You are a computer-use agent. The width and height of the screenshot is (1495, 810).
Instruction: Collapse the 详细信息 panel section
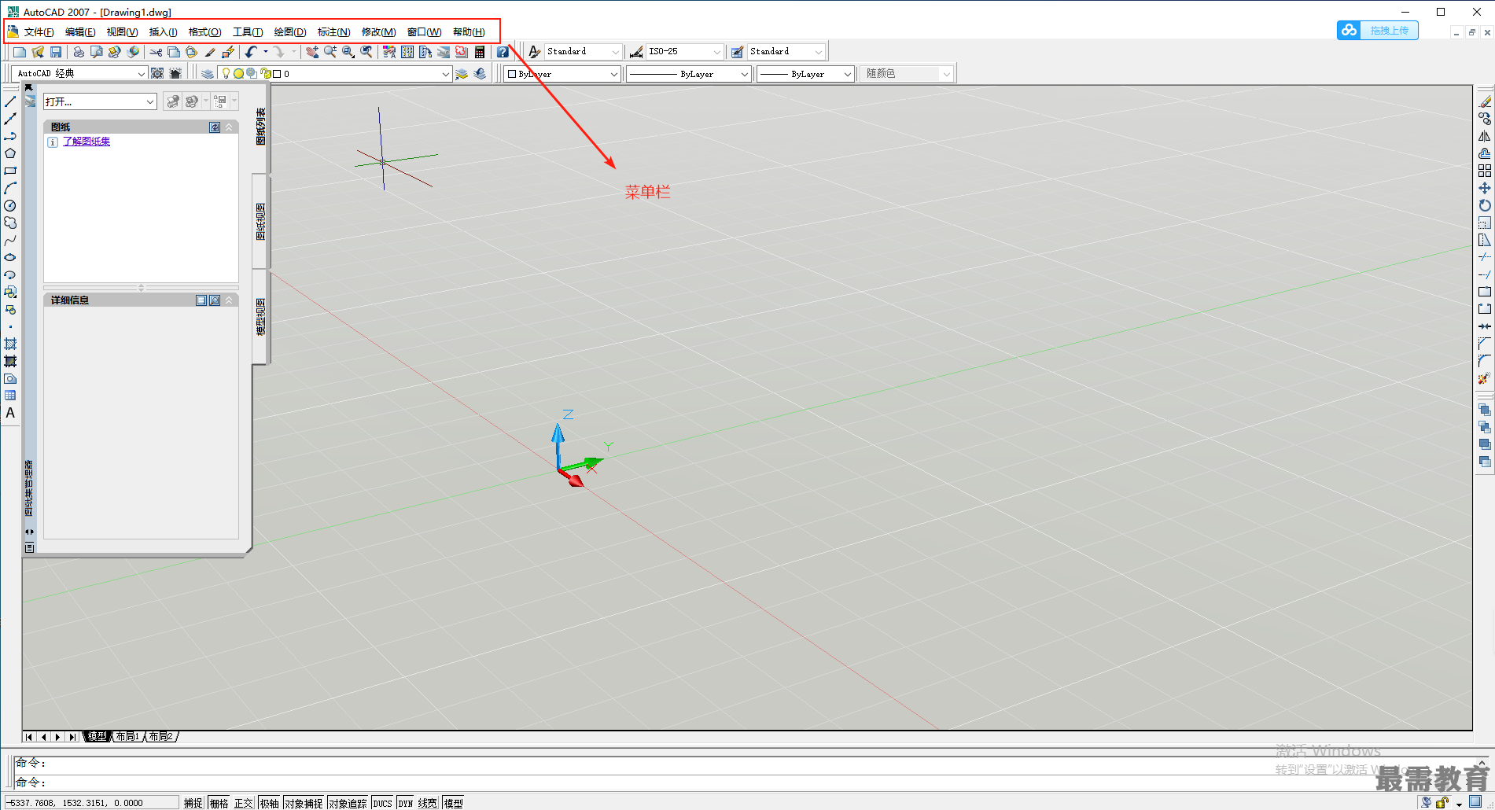(229, 300)
